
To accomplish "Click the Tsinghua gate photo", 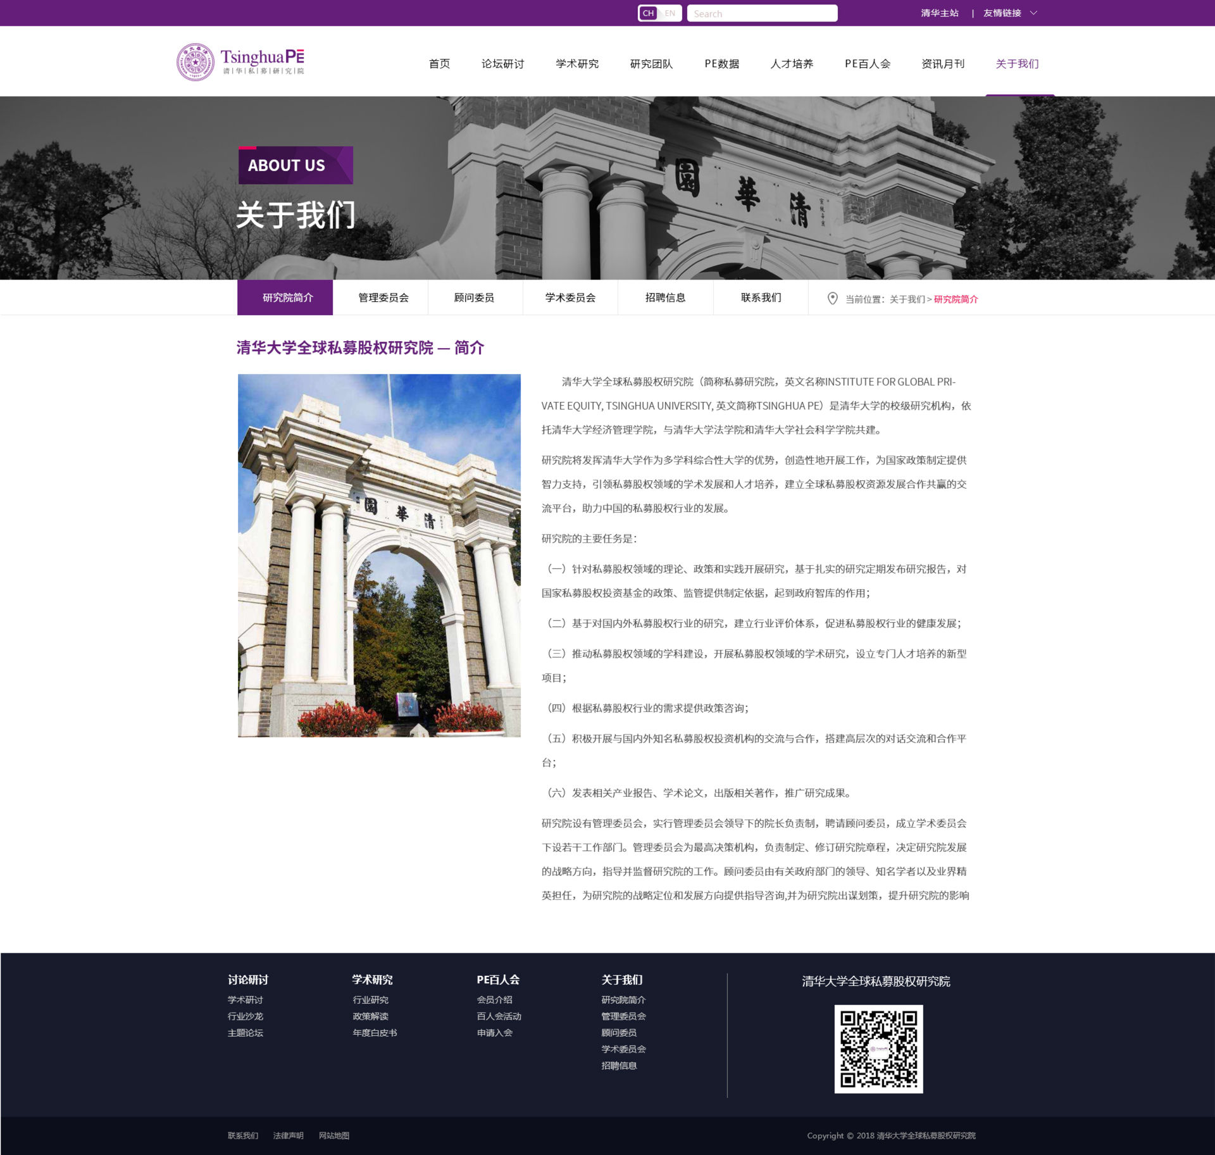I will (x=379, y=555).
